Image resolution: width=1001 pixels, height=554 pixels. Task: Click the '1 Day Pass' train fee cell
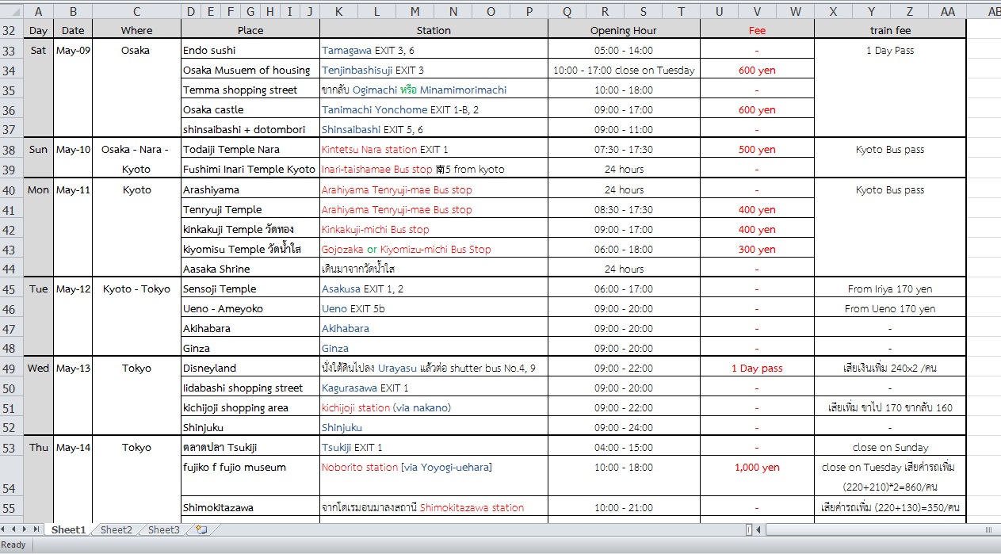[890, 50]
